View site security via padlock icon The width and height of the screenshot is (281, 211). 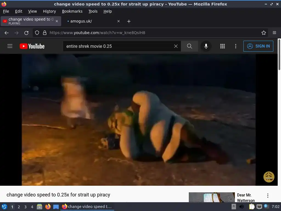(45, 33)
